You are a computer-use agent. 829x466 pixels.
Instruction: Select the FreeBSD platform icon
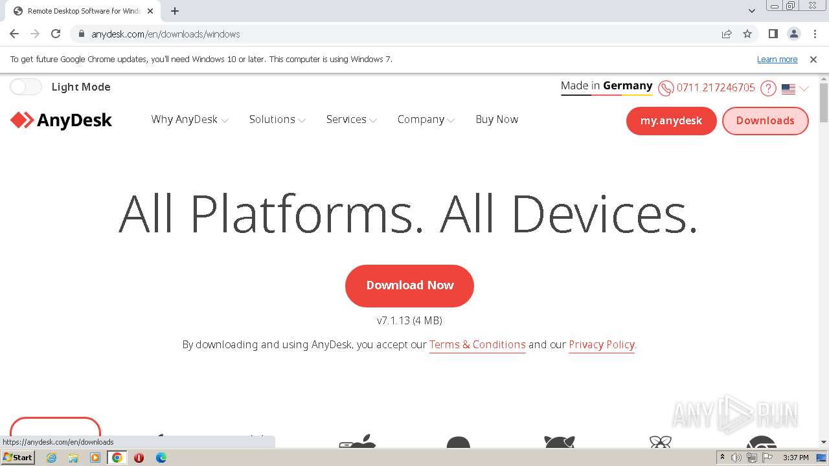coord(560,441)
